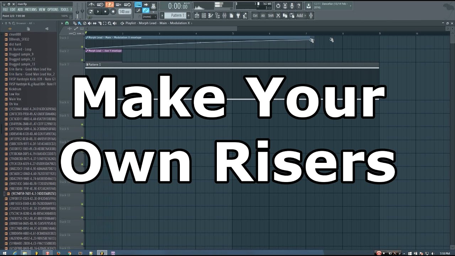Open the PATTERNS menu
455x256 pixels.
pos(31,10)
